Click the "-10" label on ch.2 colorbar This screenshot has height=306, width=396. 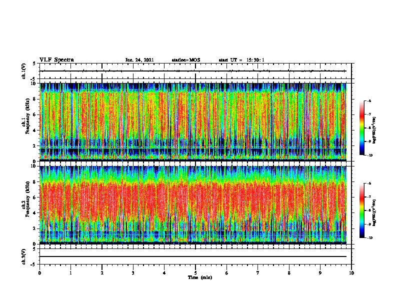tap(370, 238)
